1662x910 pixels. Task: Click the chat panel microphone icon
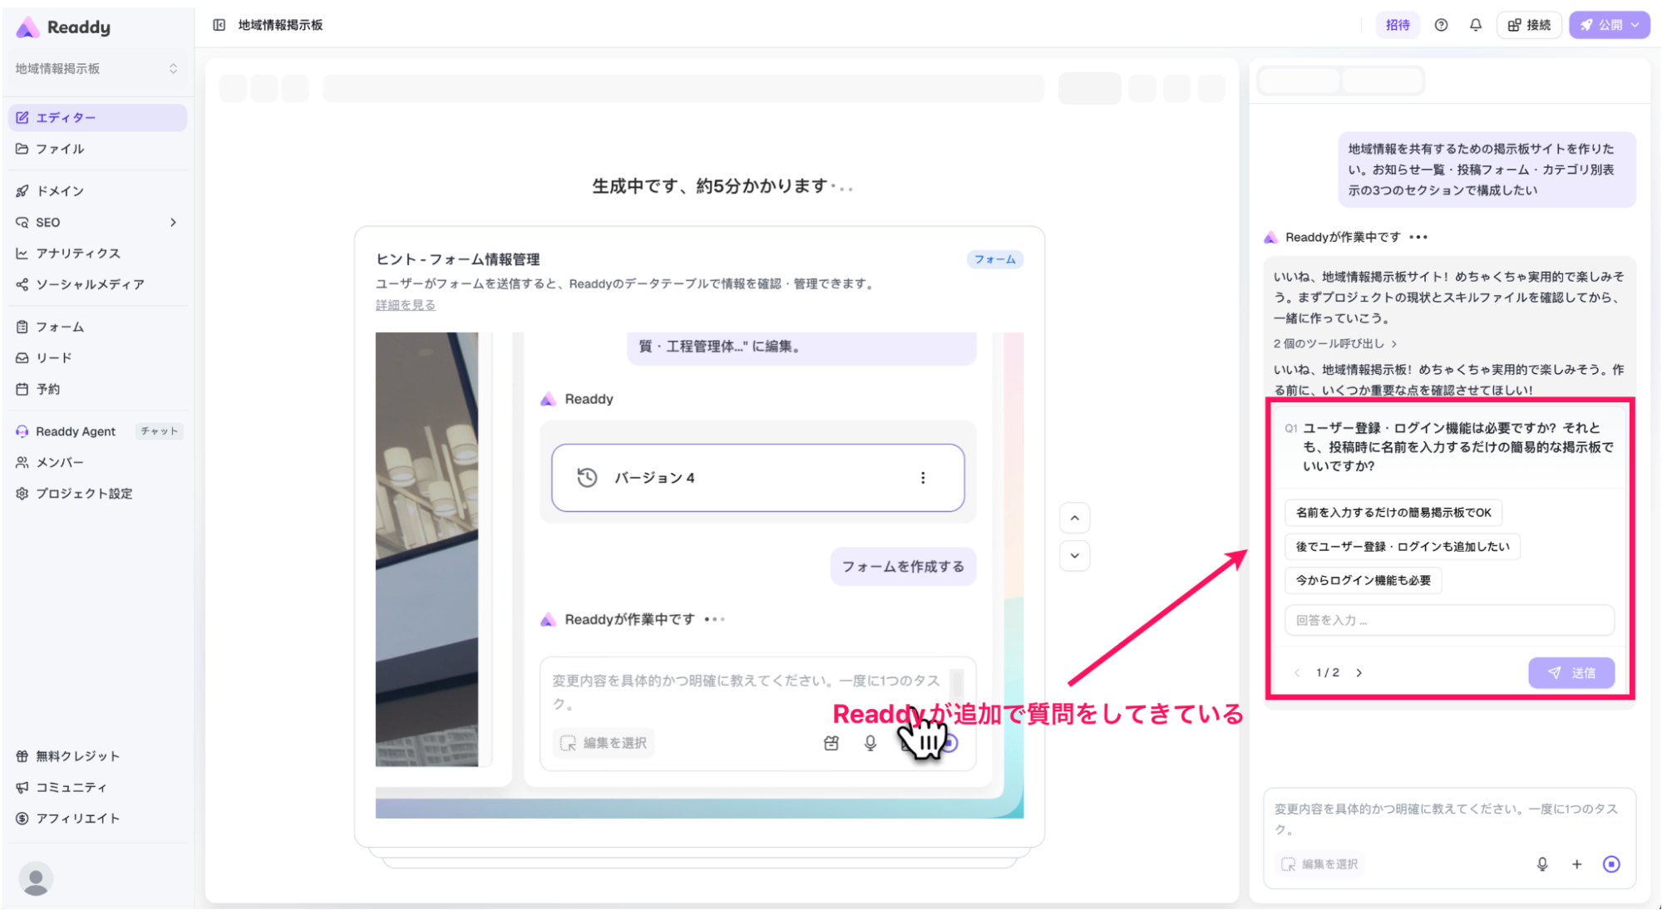[x=1542, y=864]
